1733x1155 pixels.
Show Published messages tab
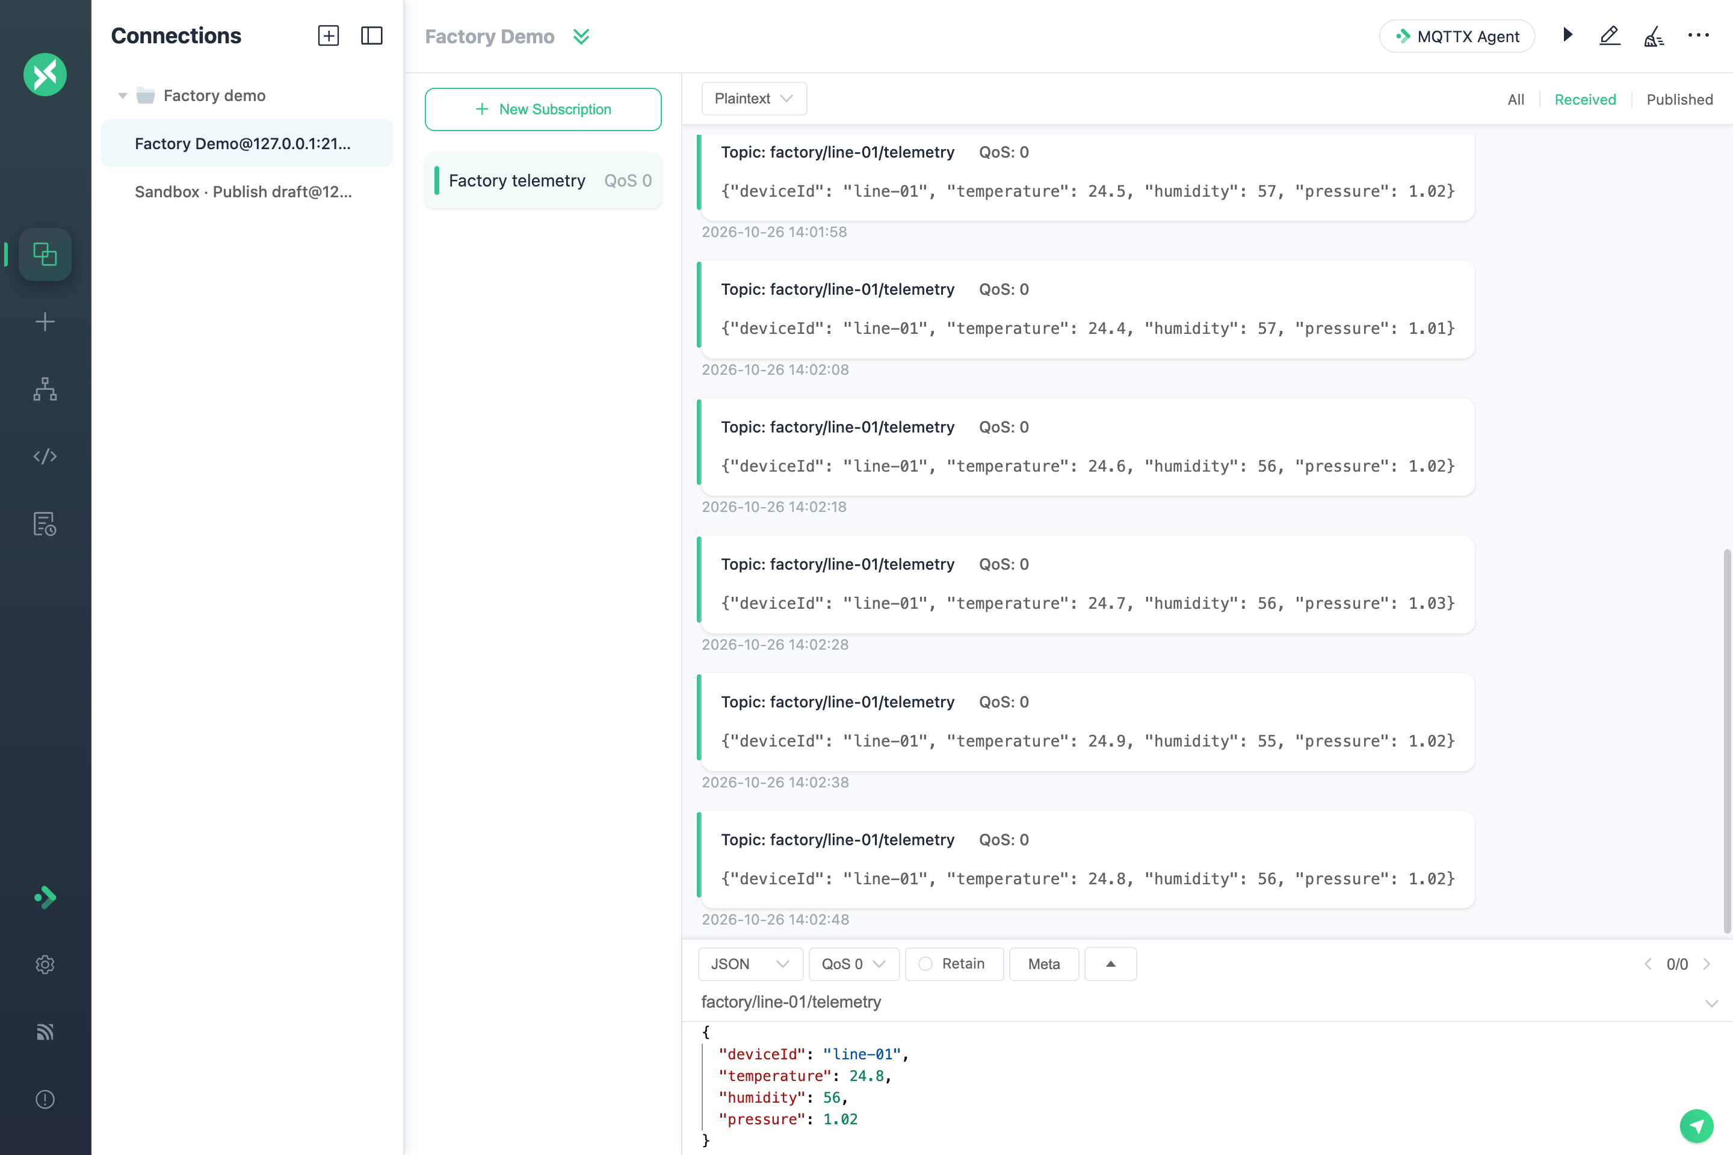(x=1679, y=99)
